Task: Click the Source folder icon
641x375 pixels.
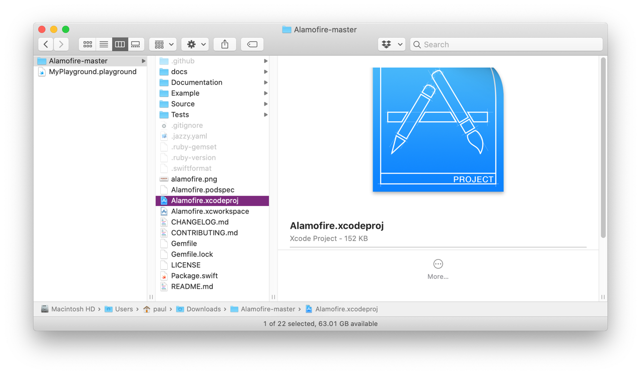Action: (x=164, y=104)
